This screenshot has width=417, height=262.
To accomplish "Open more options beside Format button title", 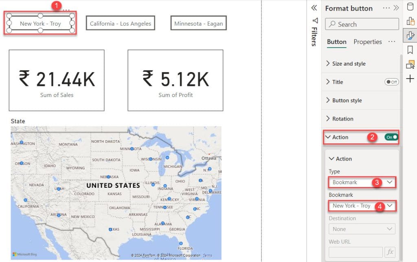I will tap(386, 8).
